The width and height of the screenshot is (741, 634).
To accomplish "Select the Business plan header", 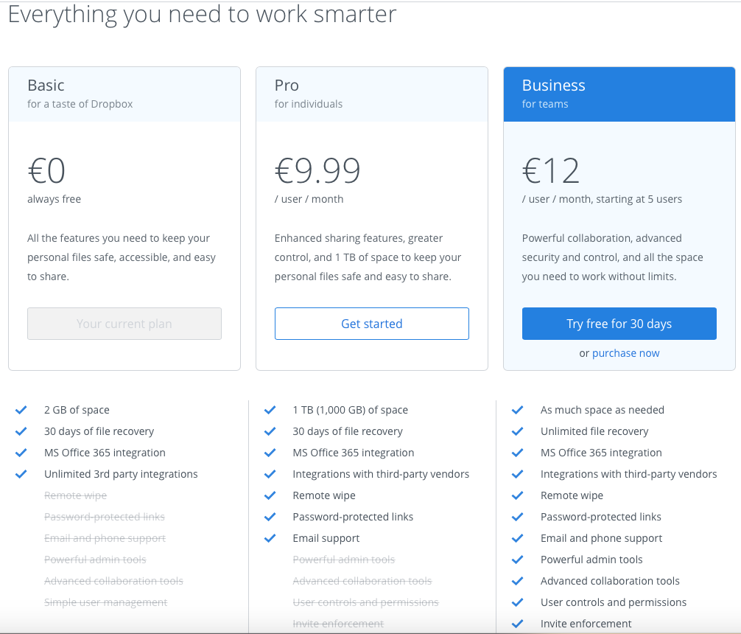I will pos(619,94).
